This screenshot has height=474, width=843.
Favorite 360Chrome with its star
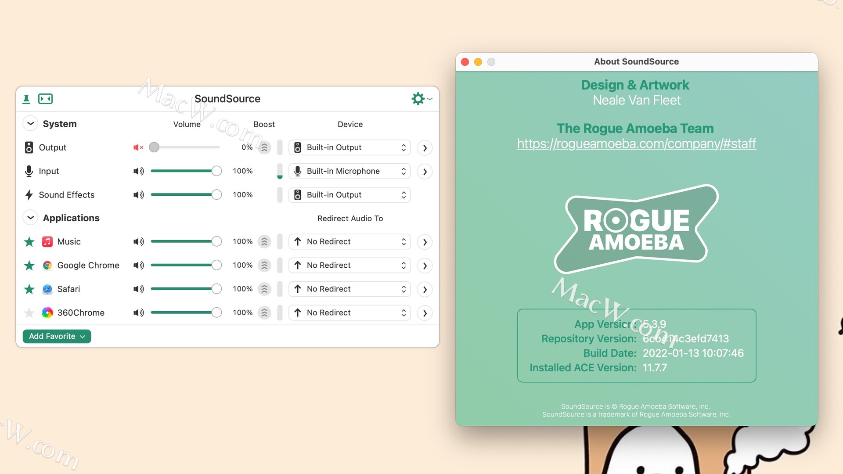(x=29, y=312)
